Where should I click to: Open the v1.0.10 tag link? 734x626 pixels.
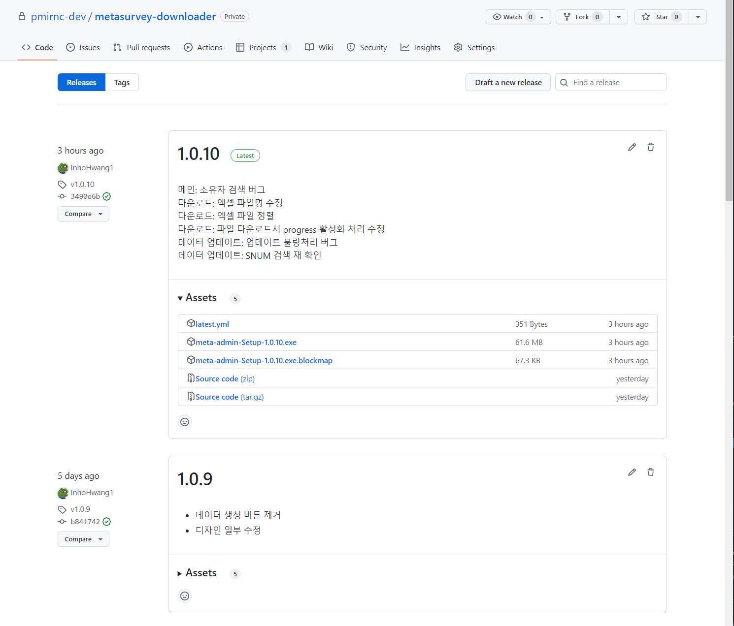coord(82,185)
